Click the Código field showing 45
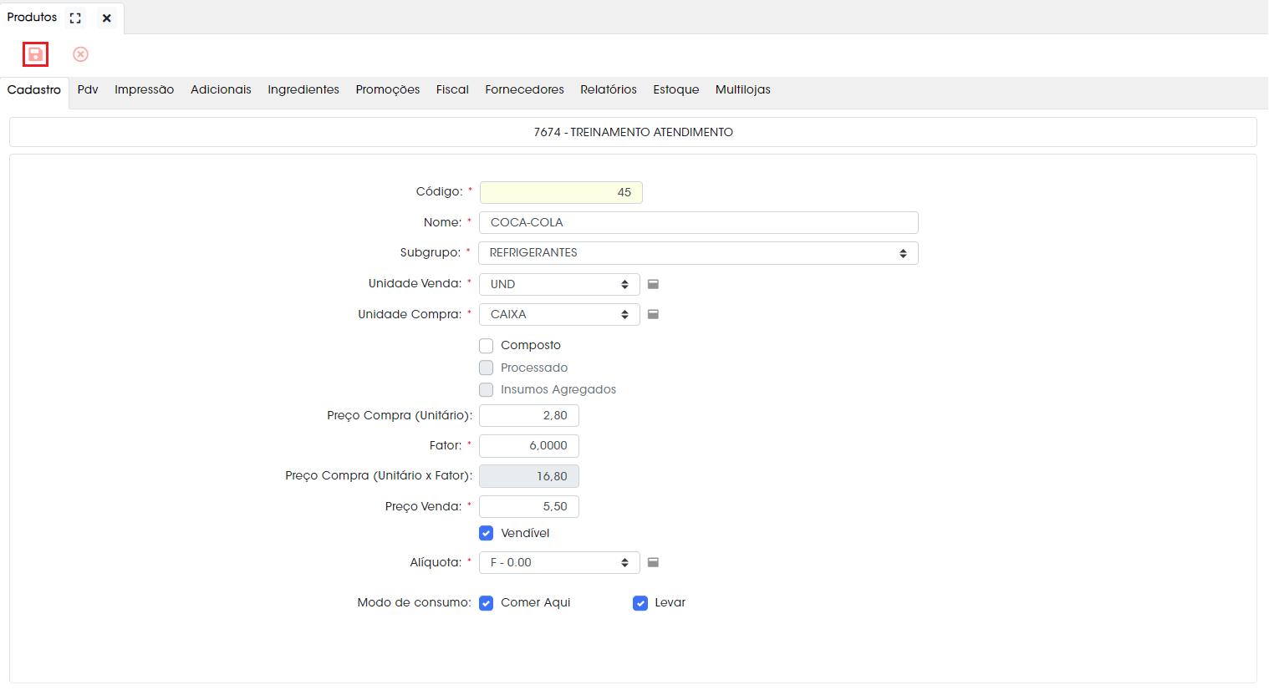This screenshot has height=695, width=1269. pos(561,192)
